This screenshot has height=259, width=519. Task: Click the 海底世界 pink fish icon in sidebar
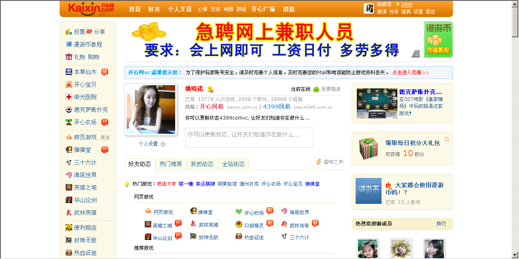tap(69, 175)
